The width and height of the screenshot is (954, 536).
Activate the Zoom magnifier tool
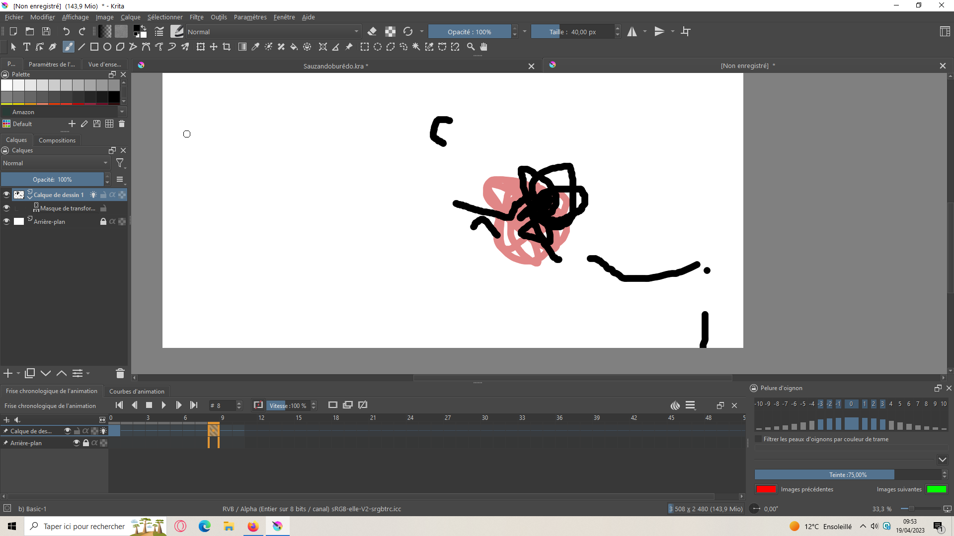[471, 47]
